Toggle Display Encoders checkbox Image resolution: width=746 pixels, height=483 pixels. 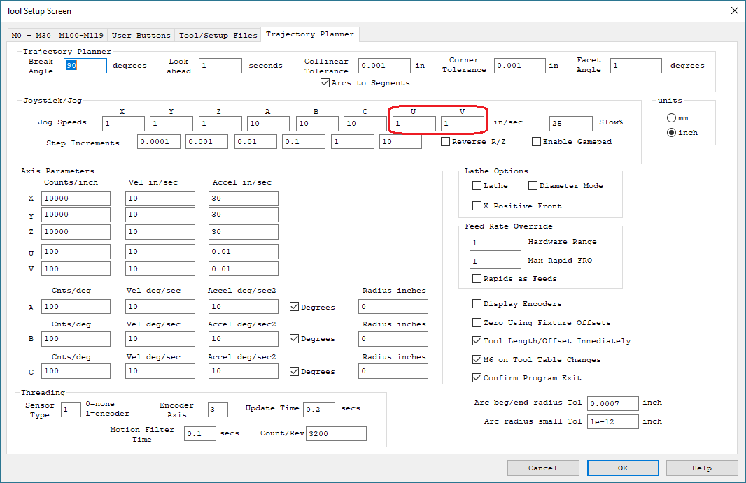point(477,304)
